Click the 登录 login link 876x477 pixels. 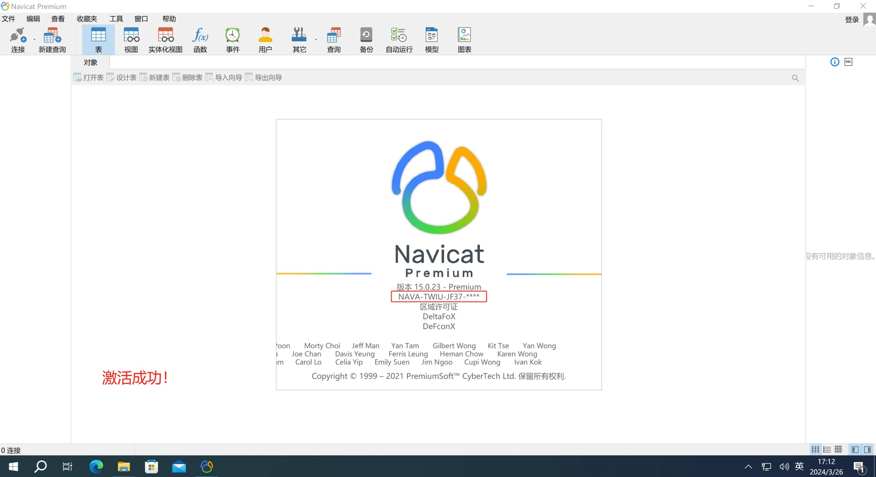tap(852, 20)
